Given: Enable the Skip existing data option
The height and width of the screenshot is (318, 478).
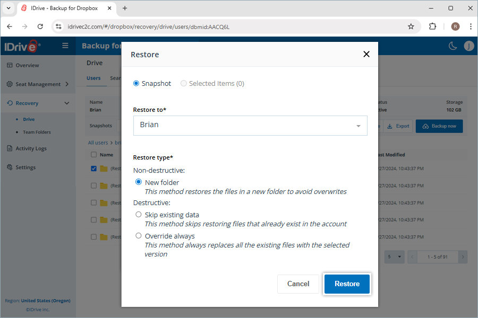Looking at the screenshot, I should point(138,214).
